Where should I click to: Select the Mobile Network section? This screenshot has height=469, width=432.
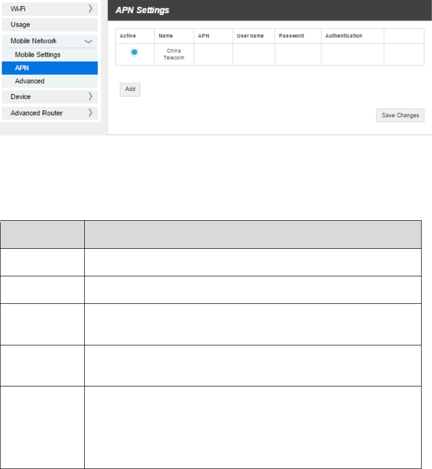[x=50, y=41]
